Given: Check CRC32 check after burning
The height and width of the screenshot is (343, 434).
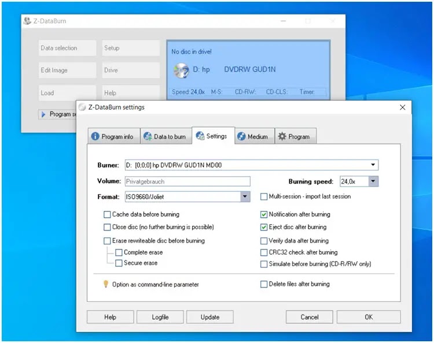Looking at the screenshot, I should [x=264, y=252].
